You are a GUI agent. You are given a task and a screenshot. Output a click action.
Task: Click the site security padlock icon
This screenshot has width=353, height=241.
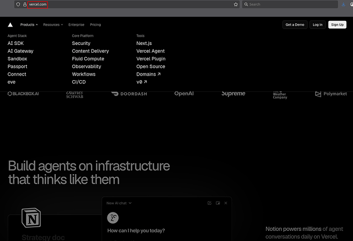point(25,4)
